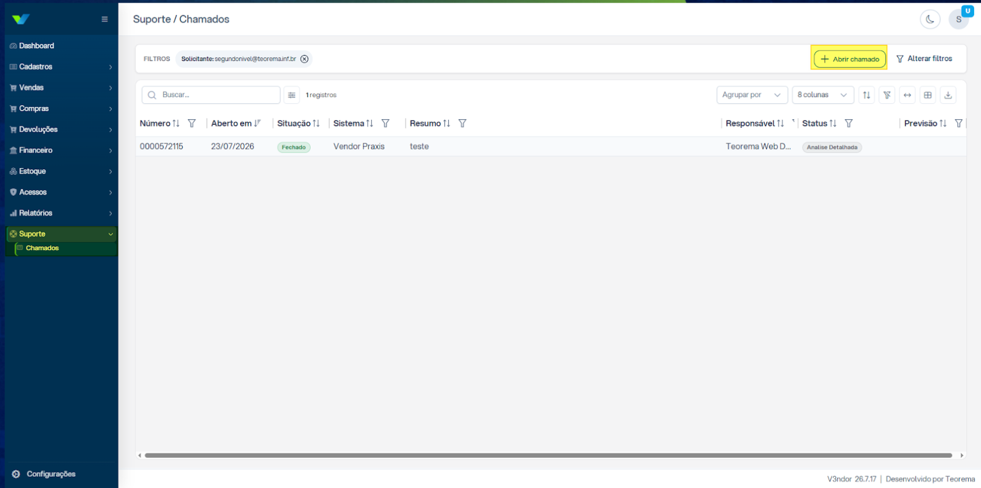Click the Alterar filtros button

pyautogui.click(x=924, y=59)
